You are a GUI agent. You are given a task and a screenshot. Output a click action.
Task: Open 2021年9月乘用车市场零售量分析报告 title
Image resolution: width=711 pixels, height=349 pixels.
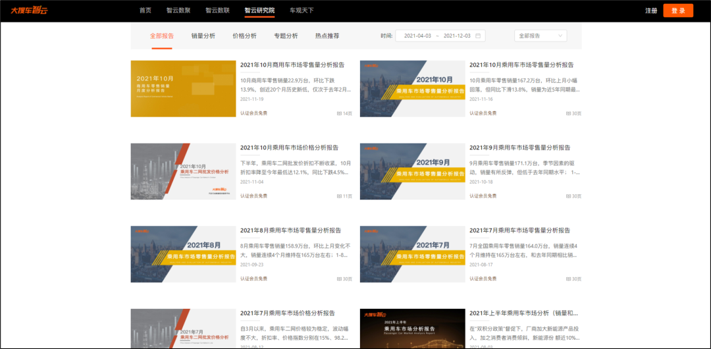(519, 148)
